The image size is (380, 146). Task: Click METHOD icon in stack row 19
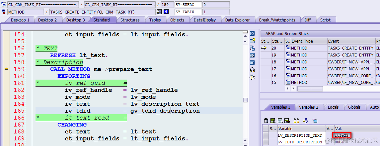coord(288,55)
